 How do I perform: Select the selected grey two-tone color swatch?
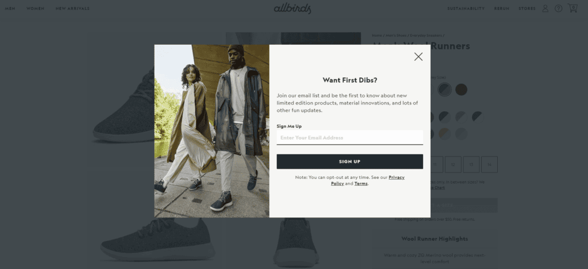click(445, 90)
